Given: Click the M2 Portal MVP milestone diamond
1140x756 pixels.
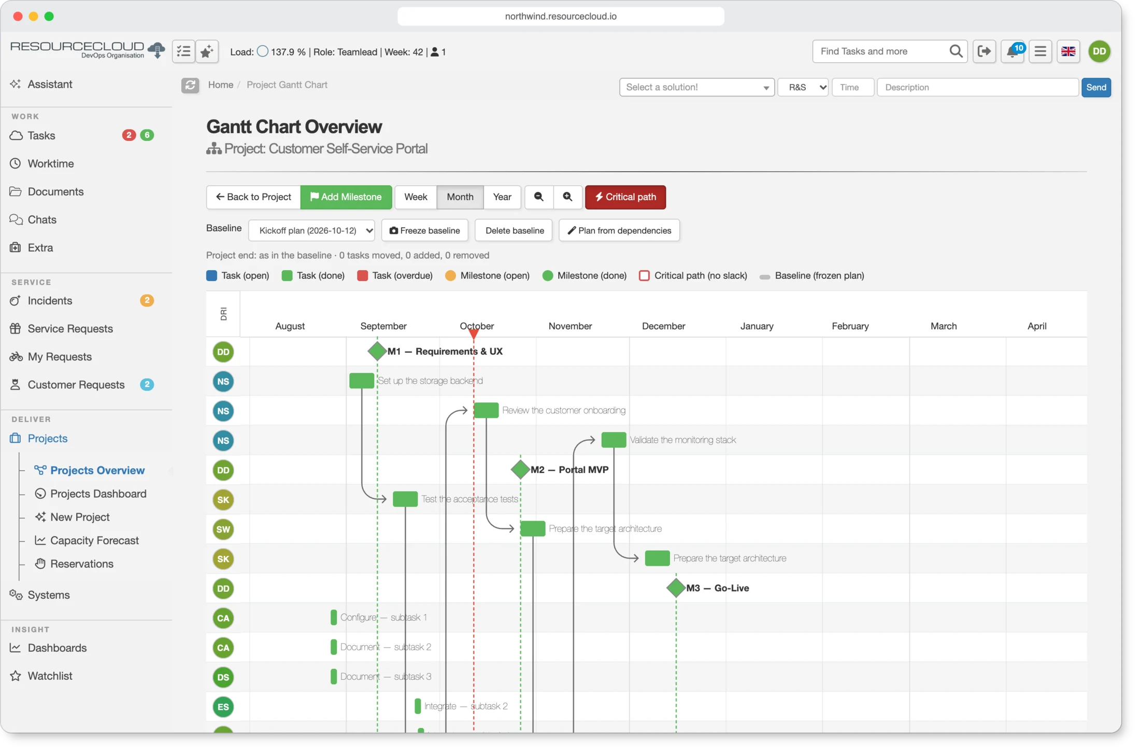Looking at the screenshot, I should point(520,469).
